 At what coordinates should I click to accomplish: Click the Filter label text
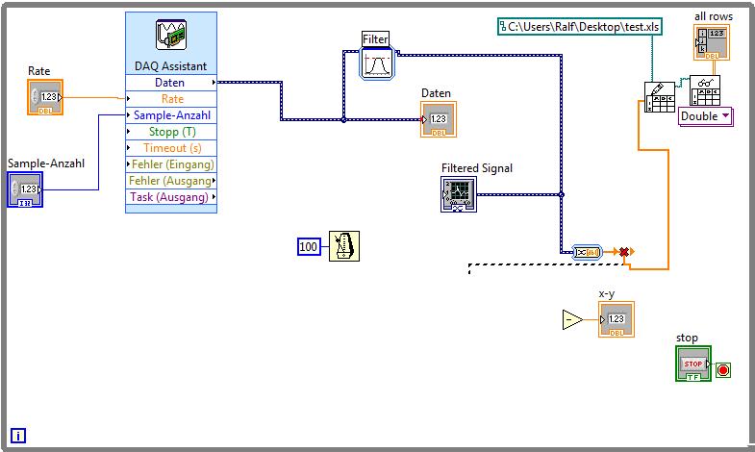[375, 39]
